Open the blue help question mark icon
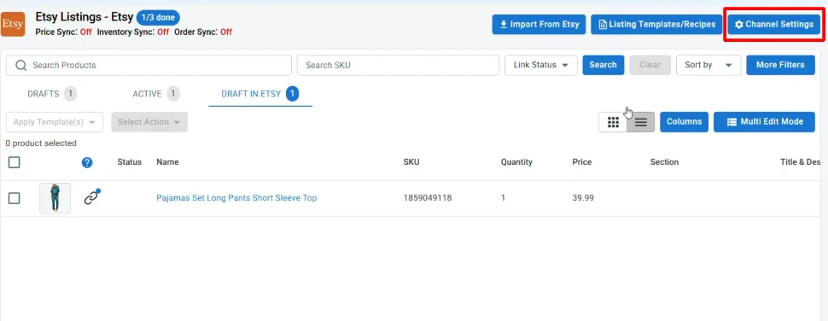 (x=87, y=162)
